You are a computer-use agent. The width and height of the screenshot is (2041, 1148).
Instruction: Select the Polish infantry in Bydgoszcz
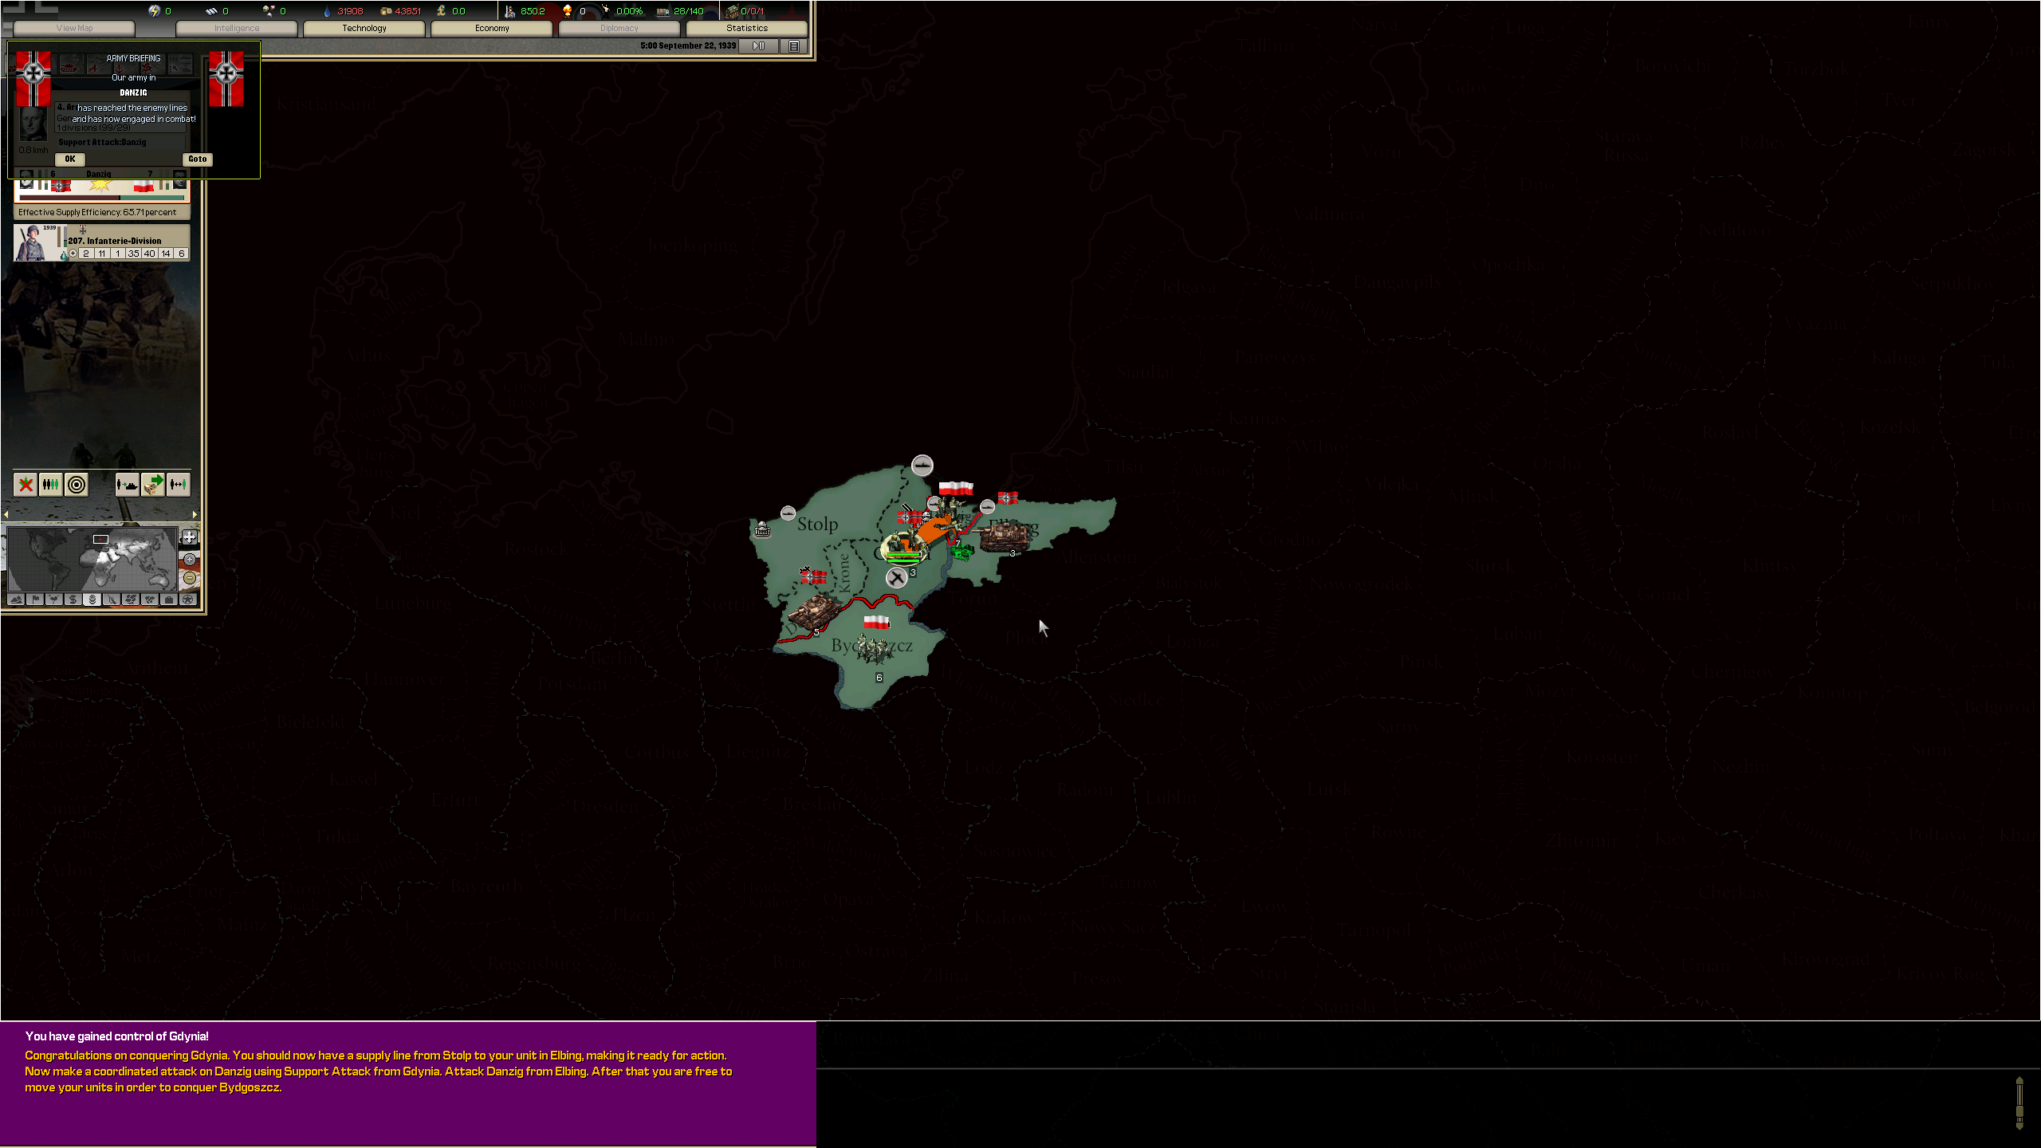point(875,650)
